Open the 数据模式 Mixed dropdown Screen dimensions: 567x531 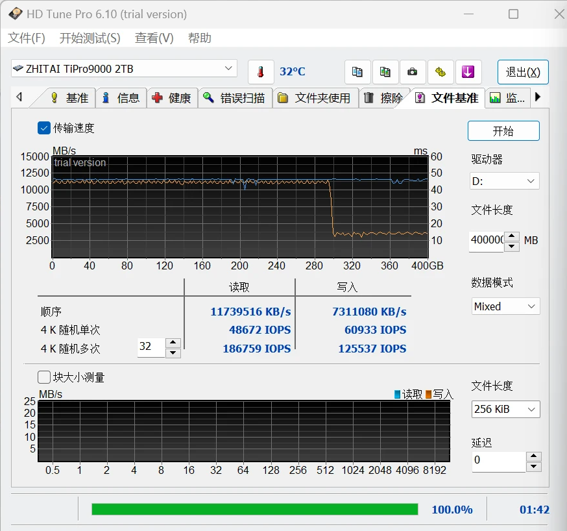click(505, 306)
